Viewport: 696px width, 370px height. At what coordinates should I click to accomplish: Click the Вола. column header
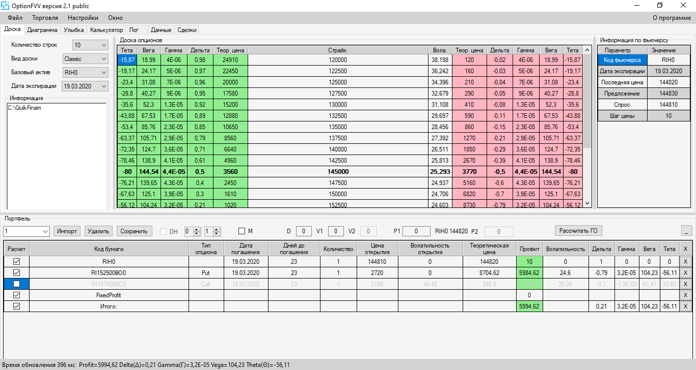point(440,50)
